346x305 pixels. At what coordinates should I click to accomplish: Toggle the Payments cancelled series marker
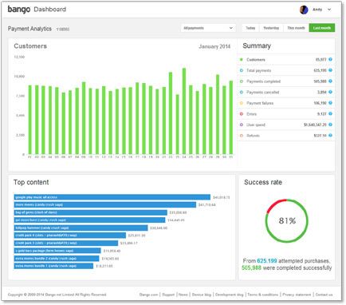pyautogui.click(x=242, y=92)
